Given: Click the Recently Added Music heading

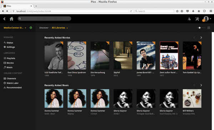Looking at the screenshot, I should pos(56,85).
